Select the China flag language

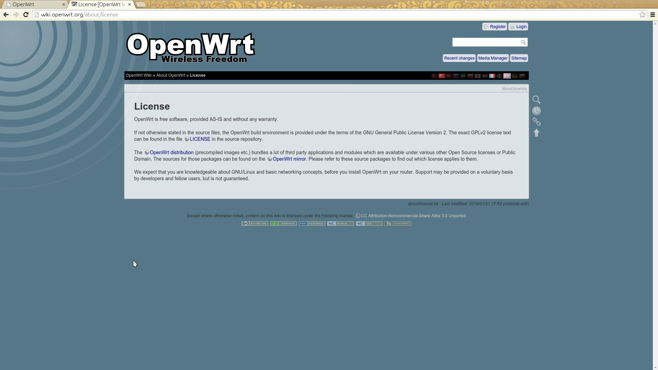tap(442, 76)
